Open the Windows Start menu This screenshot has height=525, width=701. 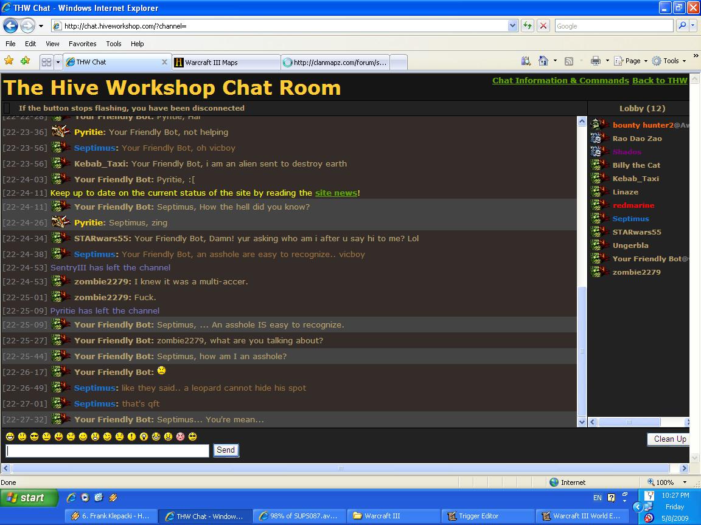click(x=29, y=498)
